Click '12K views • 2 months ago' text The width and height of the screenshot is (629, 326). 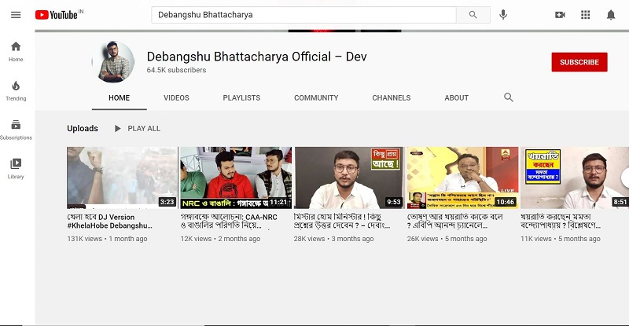click(x=220, y=239)
